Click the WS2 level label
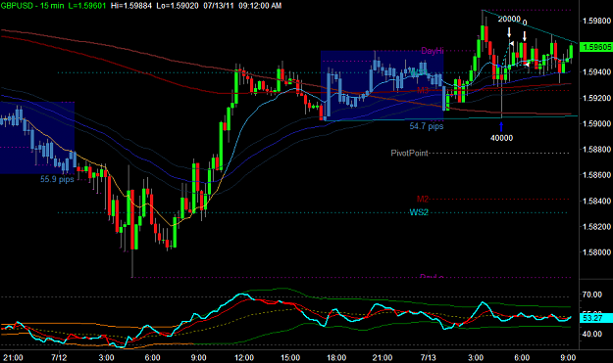This screenshot has height=363, width=613. (x=419, y=212)
